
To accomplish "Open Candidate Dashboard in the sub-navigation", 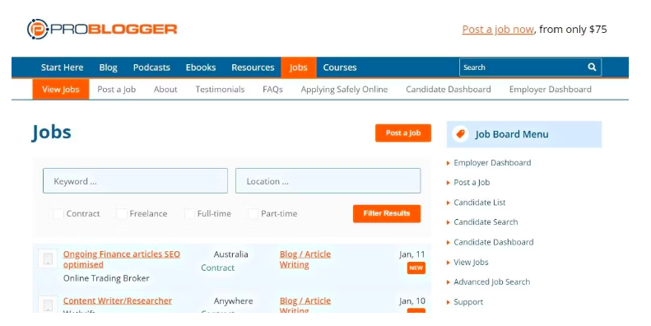I will [x=449, y=89].
